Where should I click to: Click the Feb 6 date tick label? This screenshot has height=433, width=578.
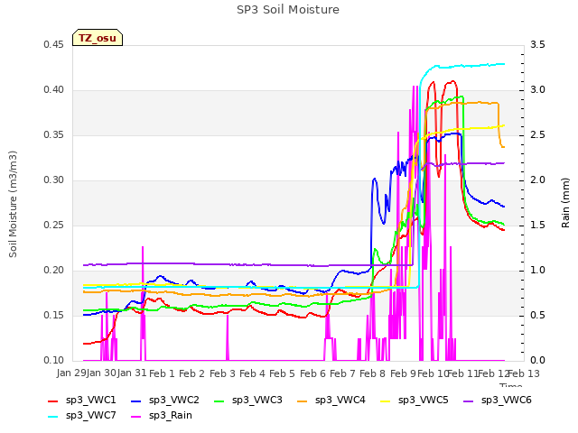(312, 373)
